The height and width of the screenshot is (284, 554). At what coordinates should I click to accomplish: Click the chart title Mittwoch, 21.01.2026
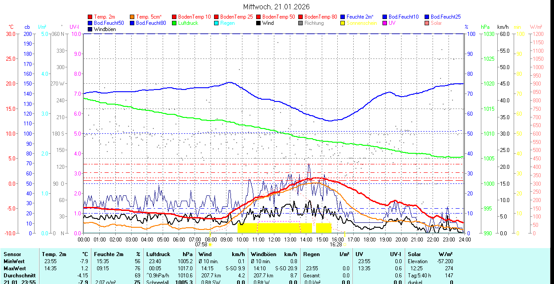point(277,7)
